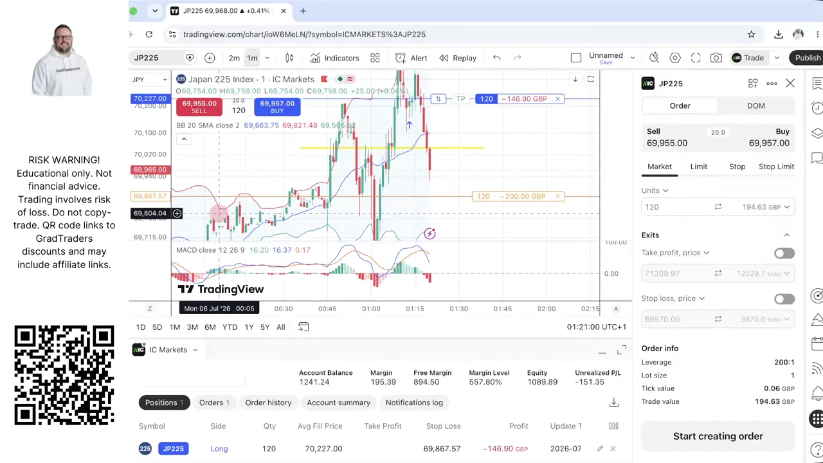Expand the IC Markets broker dropdown
Screen dimensions: 823x463
click(x=195, y=350)
